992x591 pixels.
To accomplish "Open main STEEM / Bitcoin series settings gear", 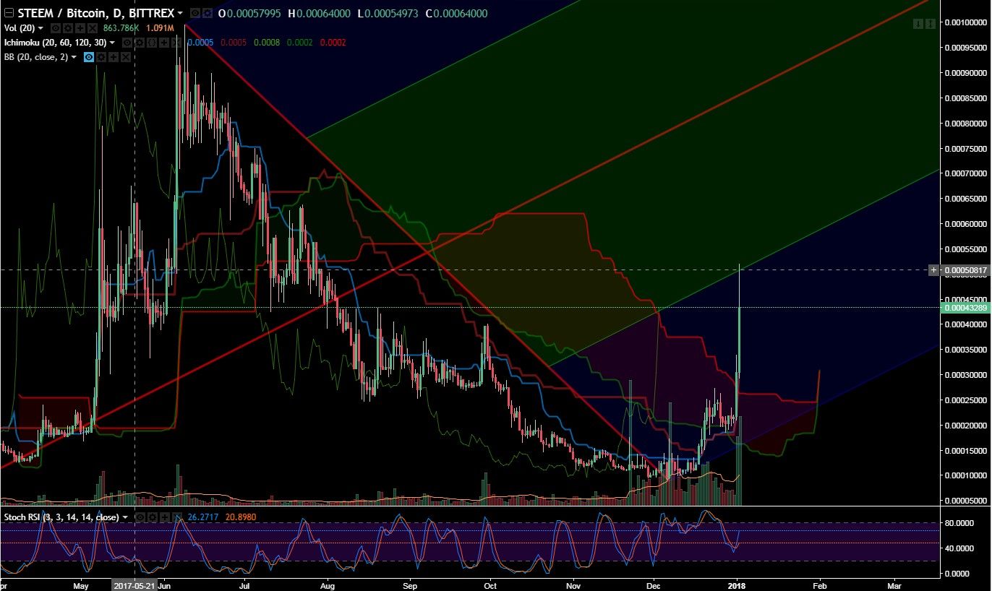I will [x=208, y=13].
